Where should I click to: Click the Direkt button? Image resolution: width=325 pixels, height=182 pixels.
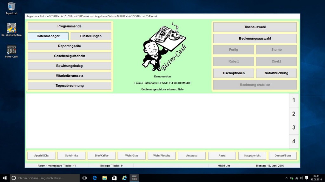tap(276, 62)
